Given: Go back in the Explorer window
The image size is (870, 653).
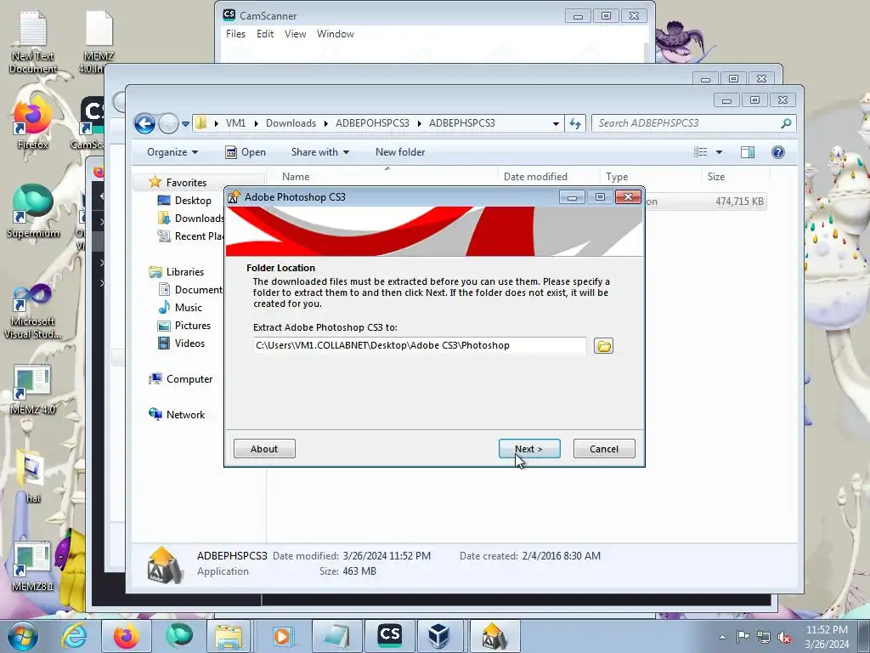Looking at the screenshot, I should pyautogui.click(x=144, y=123).
